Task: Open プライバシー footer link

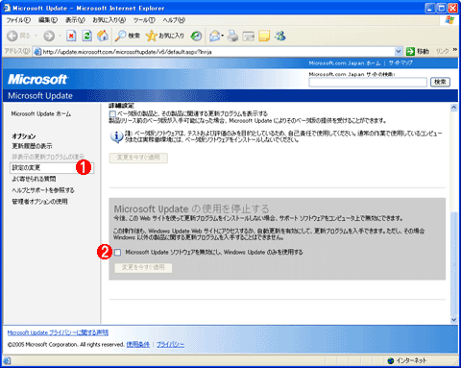Action: click(170, 345)
